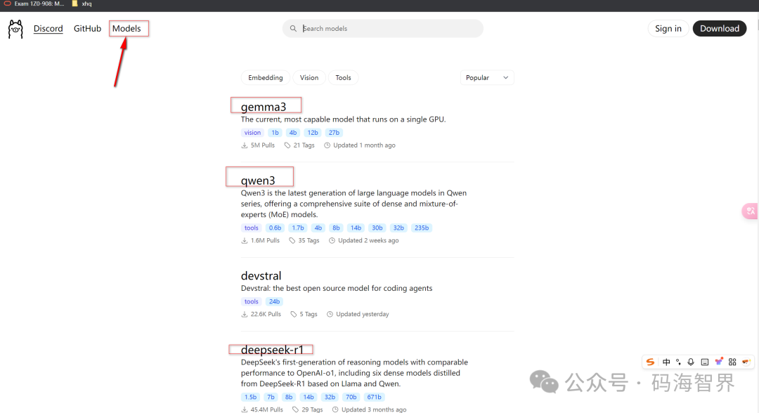Open the devstral model page
The image size is (759, 413).
261,275
